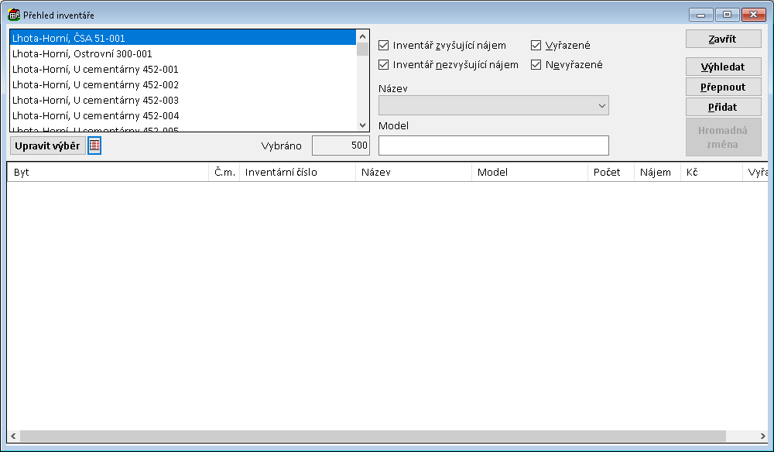Viewport: 774px width, 452px height.
Task: Open Upravit výběr selection editor
Action: point(48,146)
